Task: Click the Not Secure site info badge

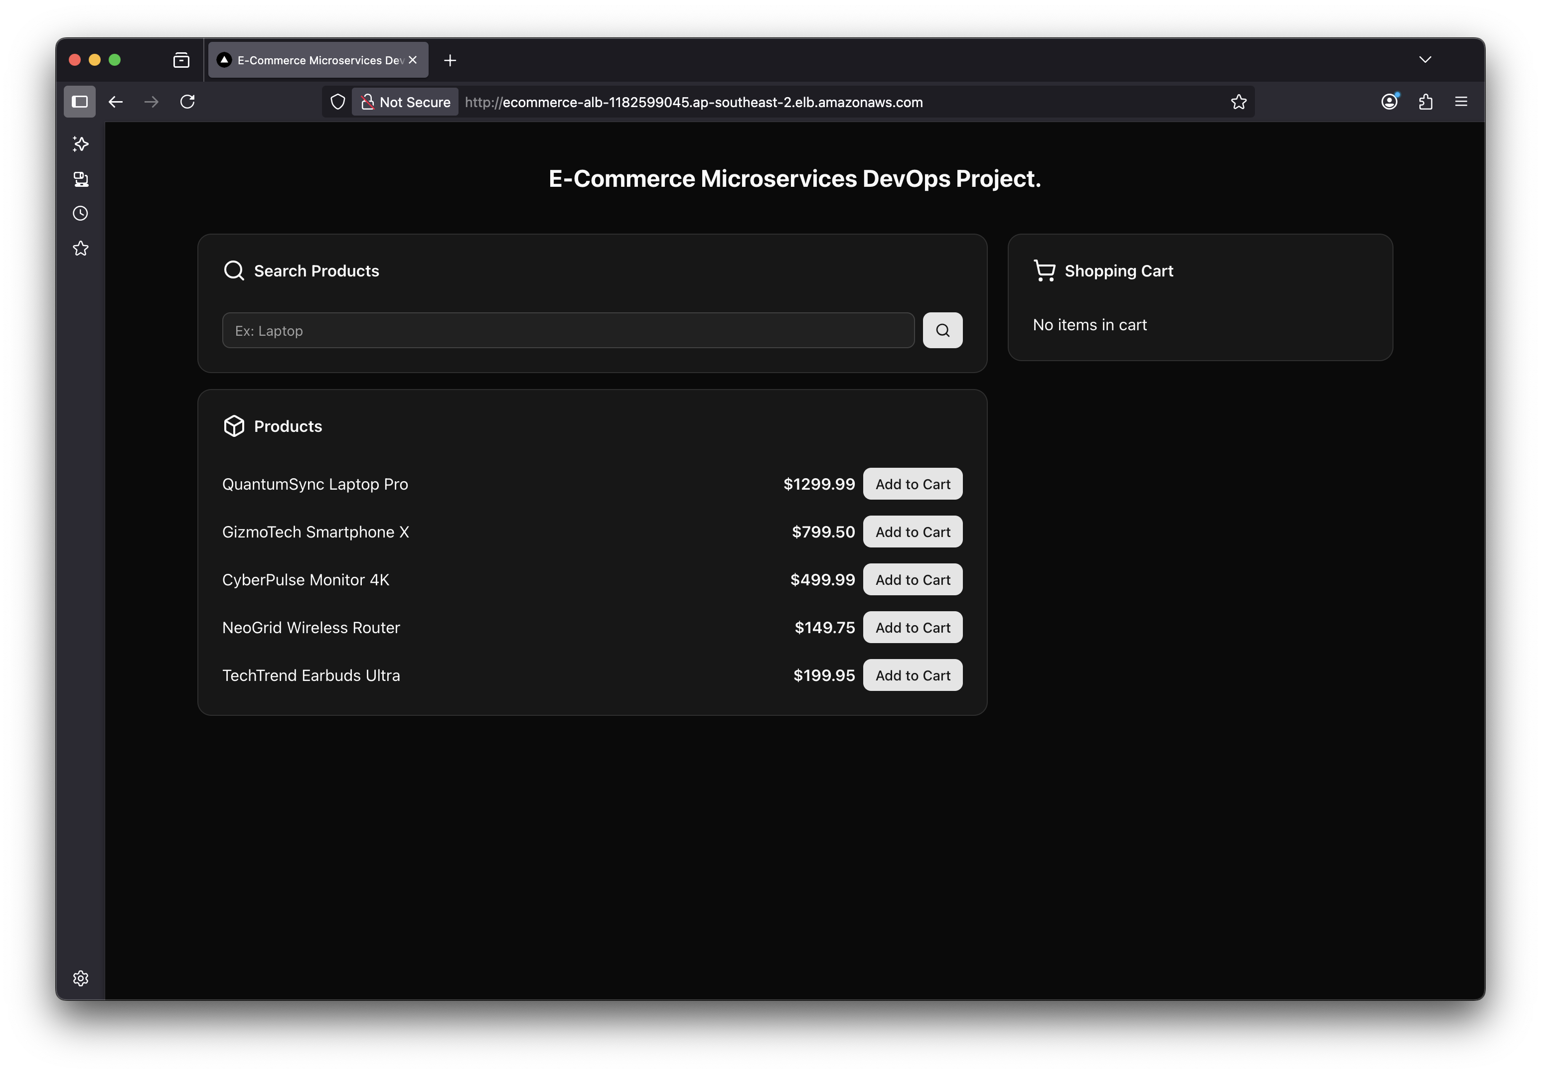Action: (405, 102)
